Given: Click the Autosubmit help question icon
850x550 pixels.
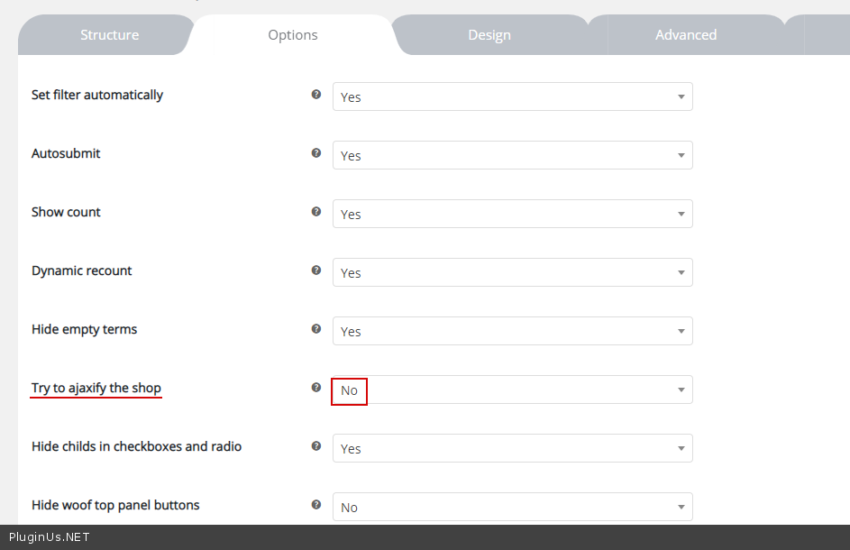Looking at the screenshot, I should [316, 152].
